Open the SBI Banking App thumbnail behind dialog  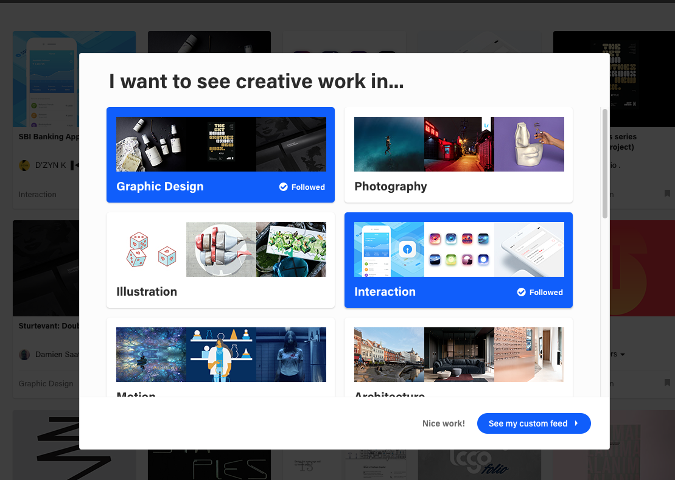pyautogui.click(x=46, y=79)
